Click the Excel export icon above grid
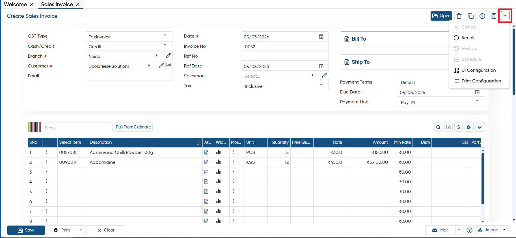This screenshot has width=516, height=238. tap(448, 127)
